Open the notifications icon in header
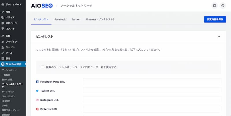Screen dimensions: 231x116 coord(215,6)
